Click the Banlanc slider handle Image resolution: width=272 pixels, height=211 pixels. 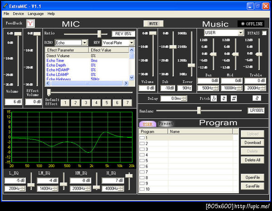click(x=199, y=110)
